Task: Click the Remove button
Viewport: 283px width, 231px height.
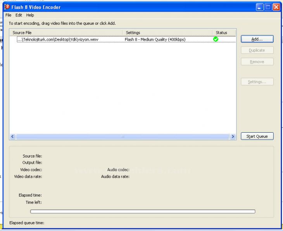Action: tap(257, 62)
